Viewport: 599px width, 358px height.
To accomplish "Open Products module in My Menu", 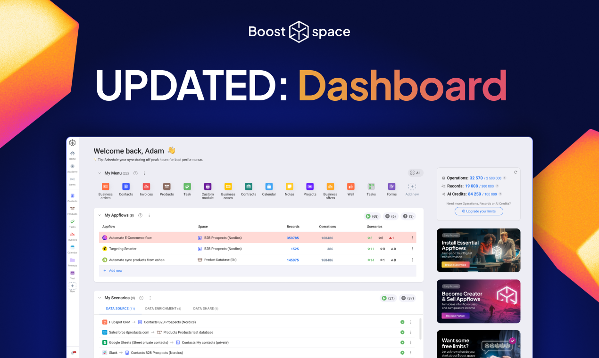I will (167, 189).
